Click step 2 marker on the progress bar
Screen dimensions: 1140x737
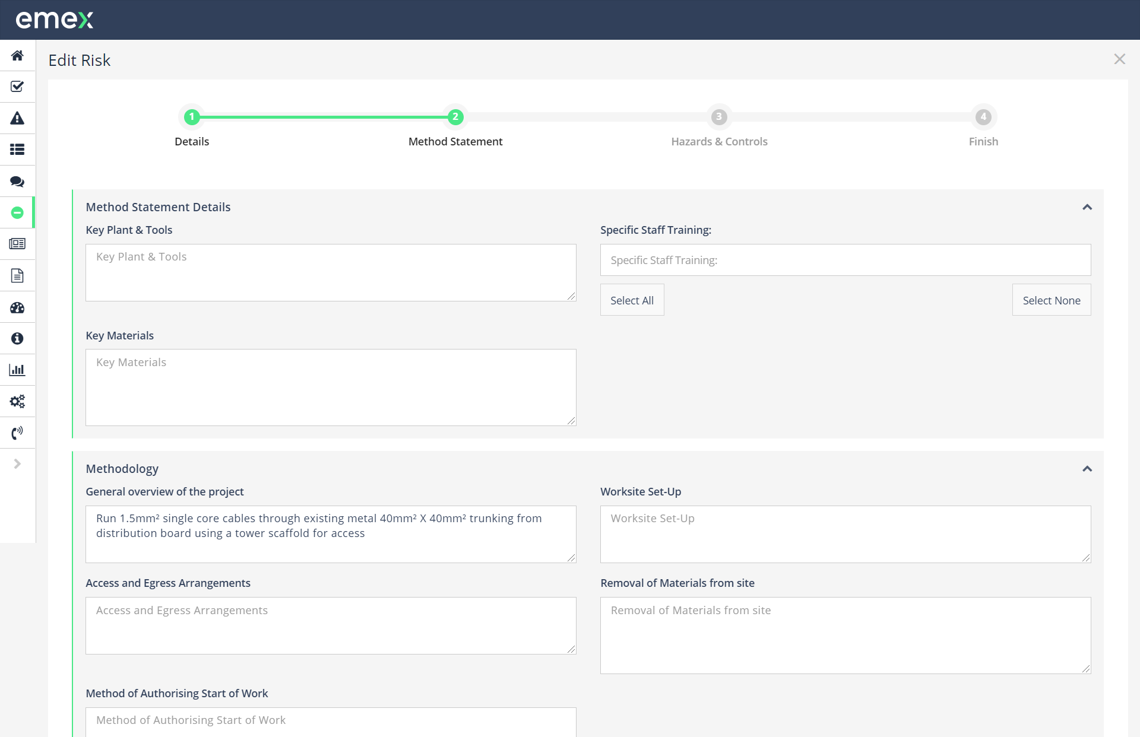point(455,117)
